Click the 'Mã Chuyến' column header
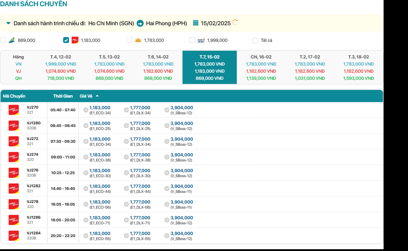The height and width of the screenshot is (251, 408). point(14,96)
